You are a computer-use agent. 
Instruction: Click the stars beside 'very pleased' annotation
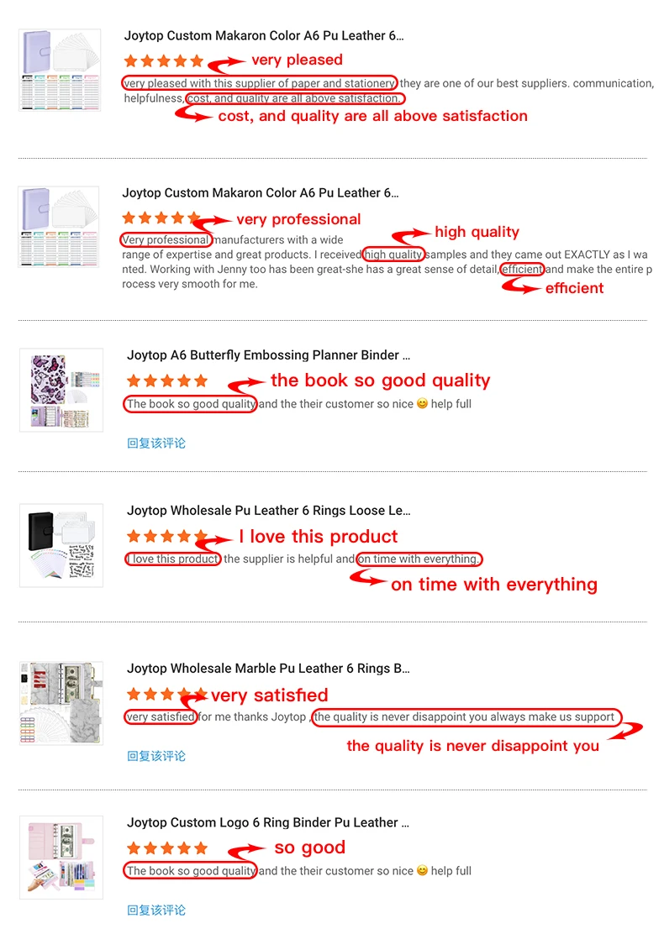(163, 61)
